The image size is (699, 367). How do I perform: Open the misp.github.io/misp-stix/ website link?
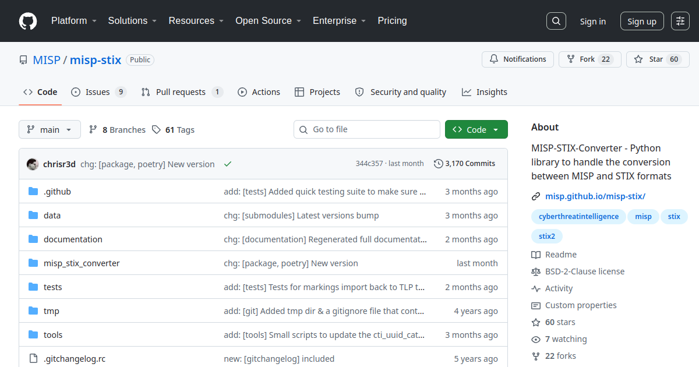point(595,196)
